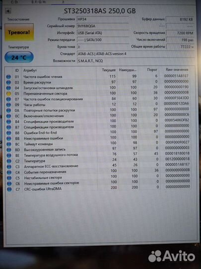The width and height of the screenshot is (201, 269).
Task: Click raw value 000F000F0027 in BC row
Action: 177,142
